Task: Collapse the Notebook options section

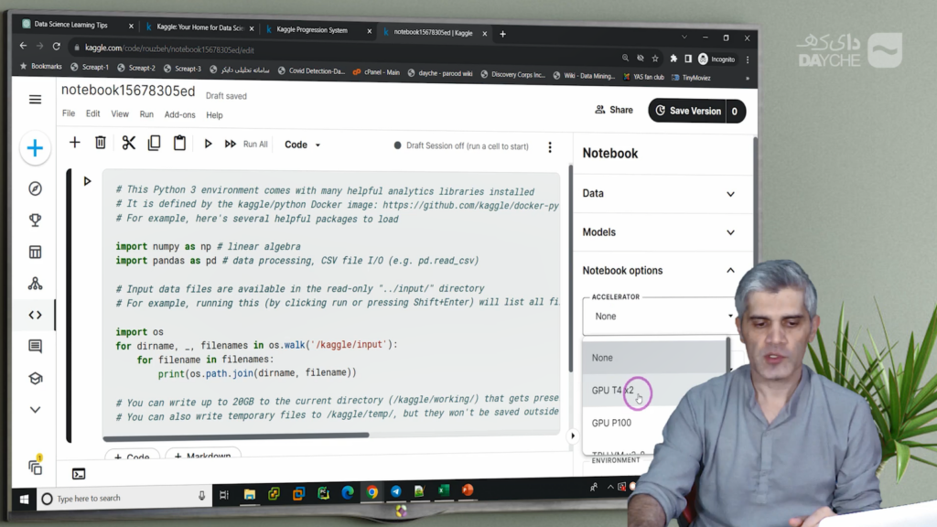Action: coord(660,271)
